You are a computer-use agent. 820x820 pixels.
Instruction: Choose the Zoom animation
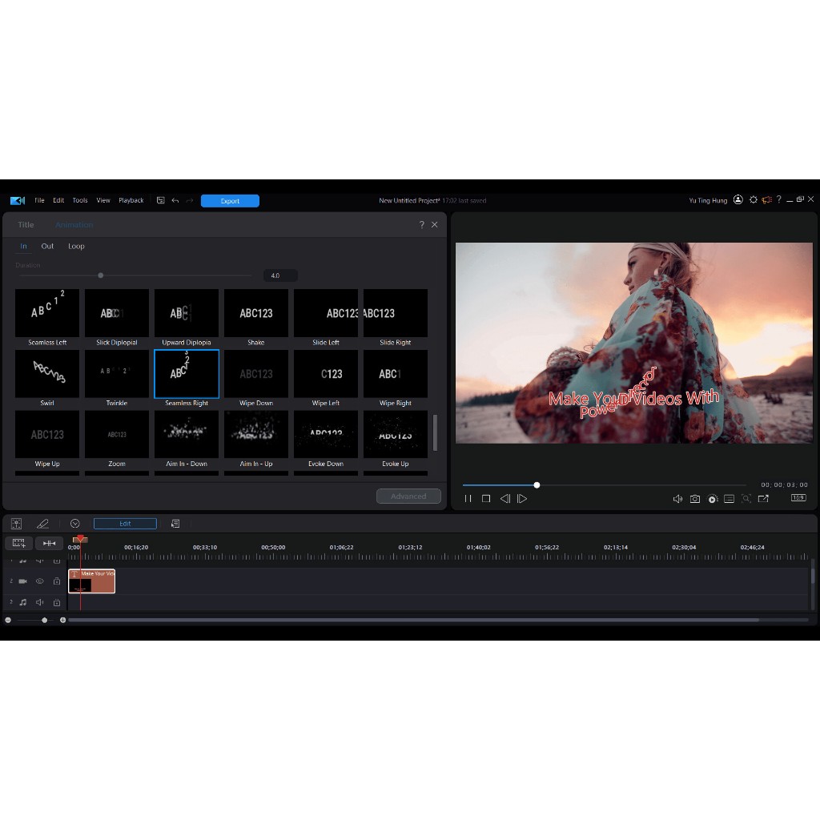coord(117,439)
